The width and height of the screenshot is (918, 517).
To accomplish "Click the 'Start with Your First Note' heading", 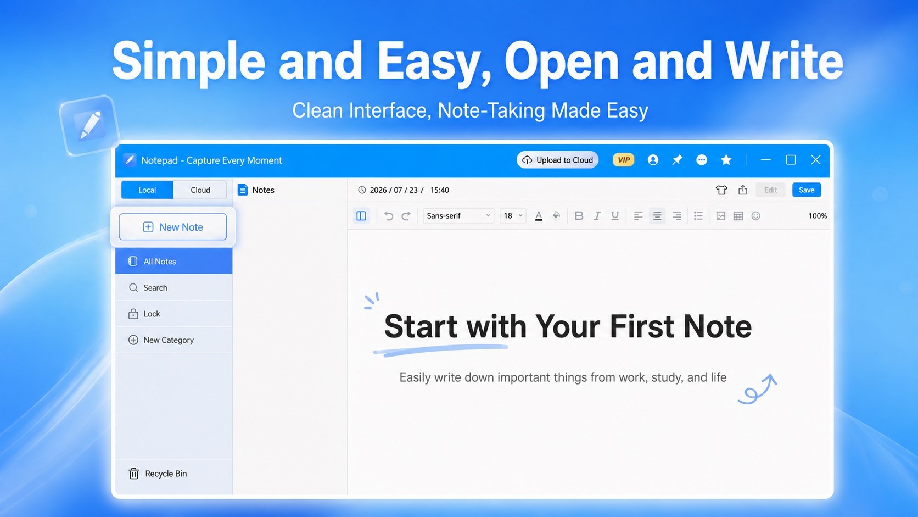I will click(x=568, y=326).
